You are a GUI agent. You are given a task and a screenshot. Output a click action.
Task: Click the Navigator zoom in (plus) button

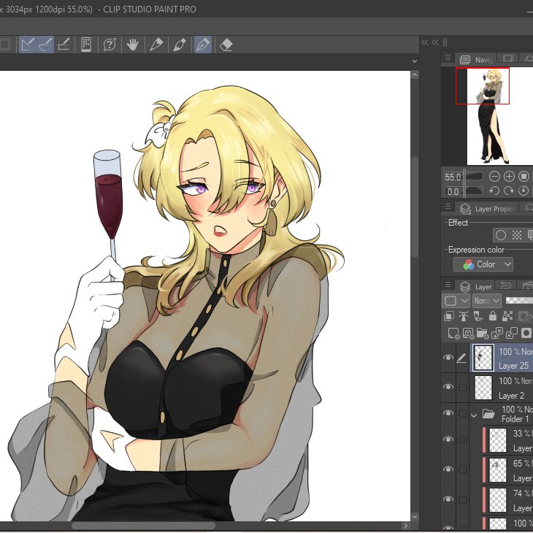pos(509,177)
